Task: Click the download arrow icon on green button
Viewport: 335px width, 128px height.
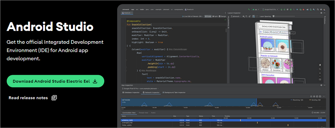Action: pyautogui.click(x=95, y=81)
